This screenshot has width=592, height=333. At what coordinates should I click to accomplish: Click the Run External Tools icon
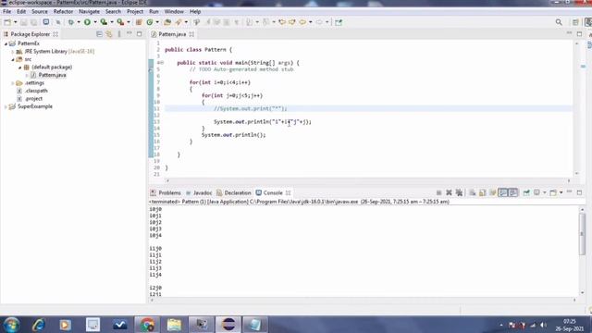(120, 22)
